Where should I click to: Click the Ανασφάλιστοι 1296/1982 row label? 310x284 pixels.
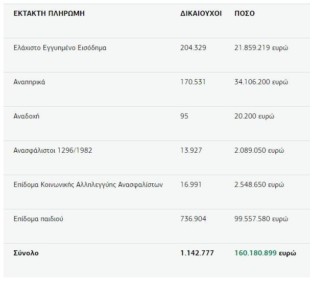[x=53, y=151]
